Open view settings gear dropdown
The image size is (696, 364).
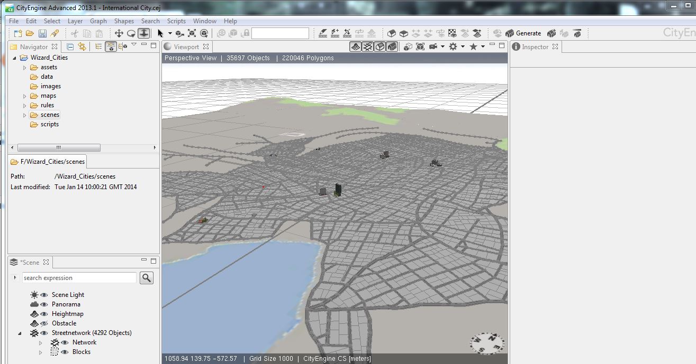[463, 46]
